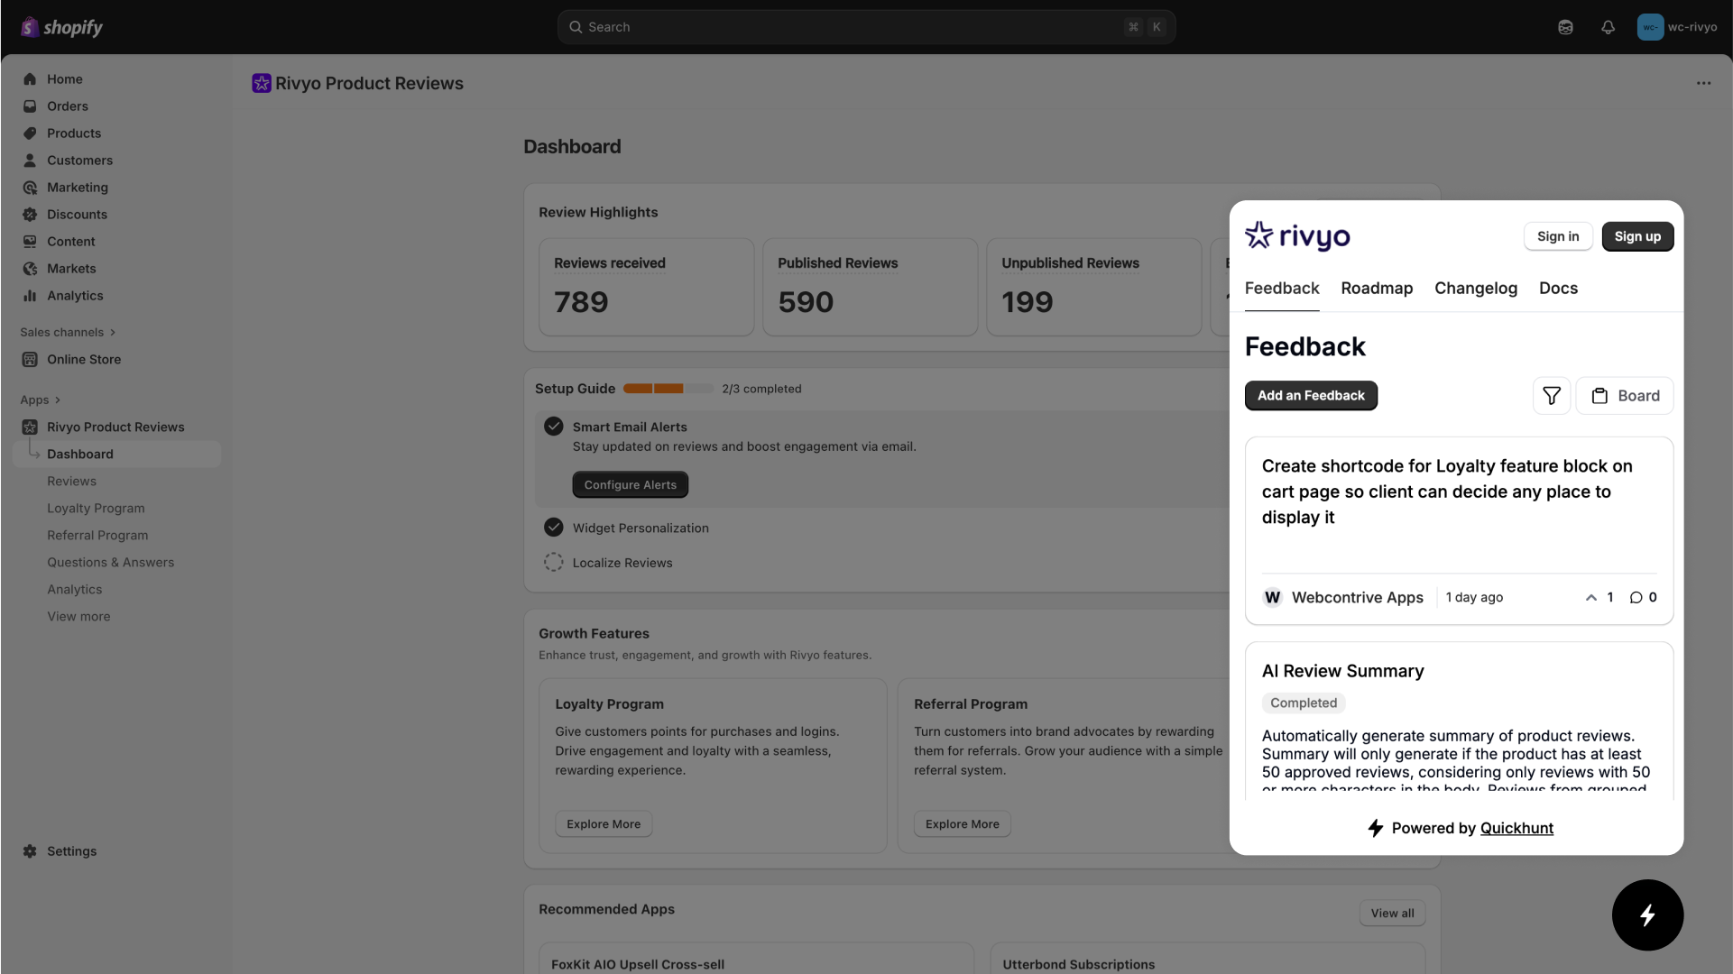Click Rivyo app star icon in header
This screenshot has width=1733, height=974.
pyautogui.click(x=262, y=83)
